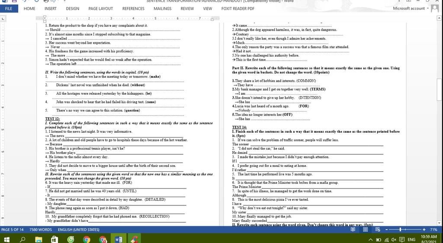Click the "TEST 14:" heading
The image size is (443, 243).
239,127
